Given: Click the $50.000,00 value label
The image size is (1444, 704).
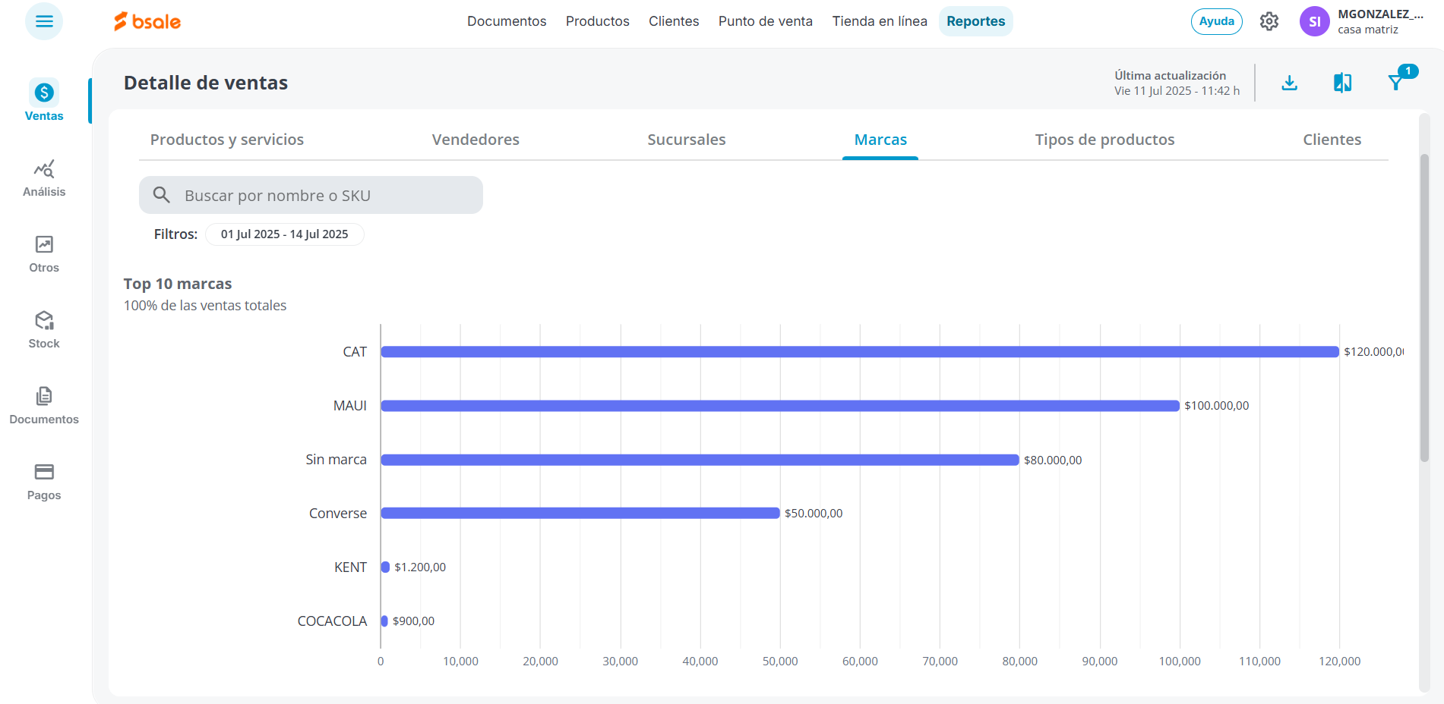Looking at the screenshot, I should [814, 514].
